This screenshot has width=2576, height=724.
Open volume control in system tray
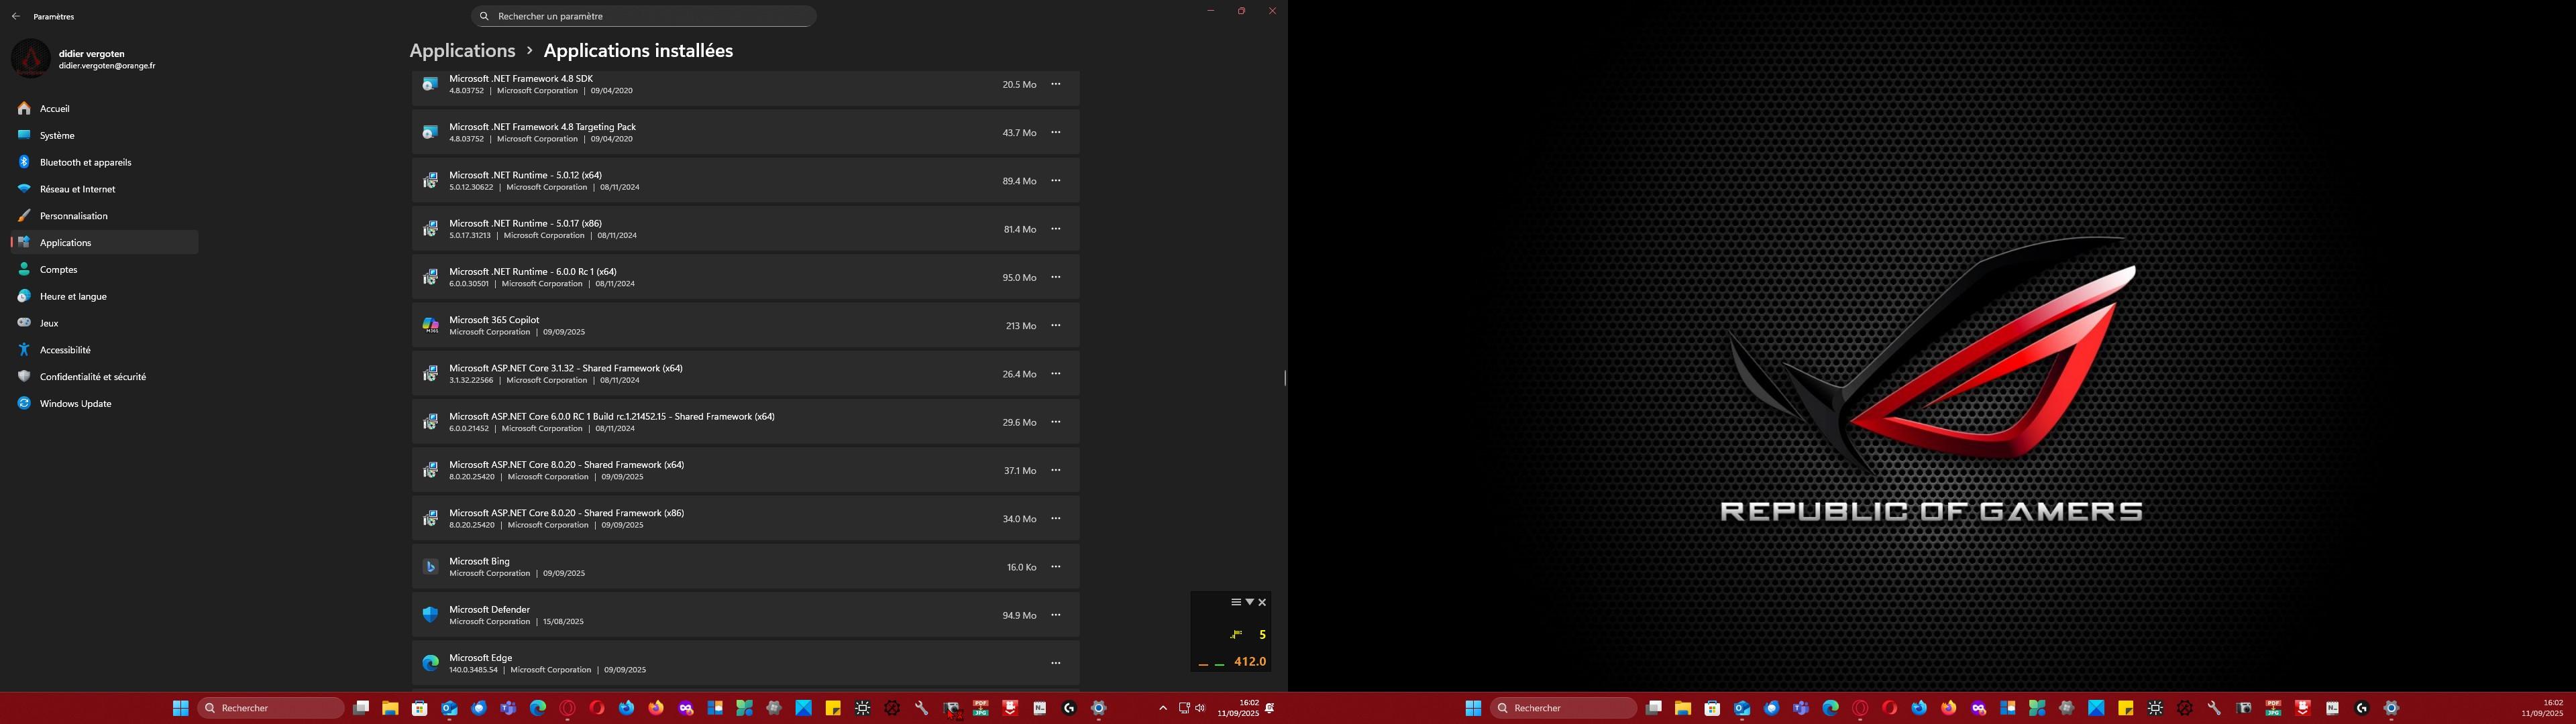[x=1200, y=708]
